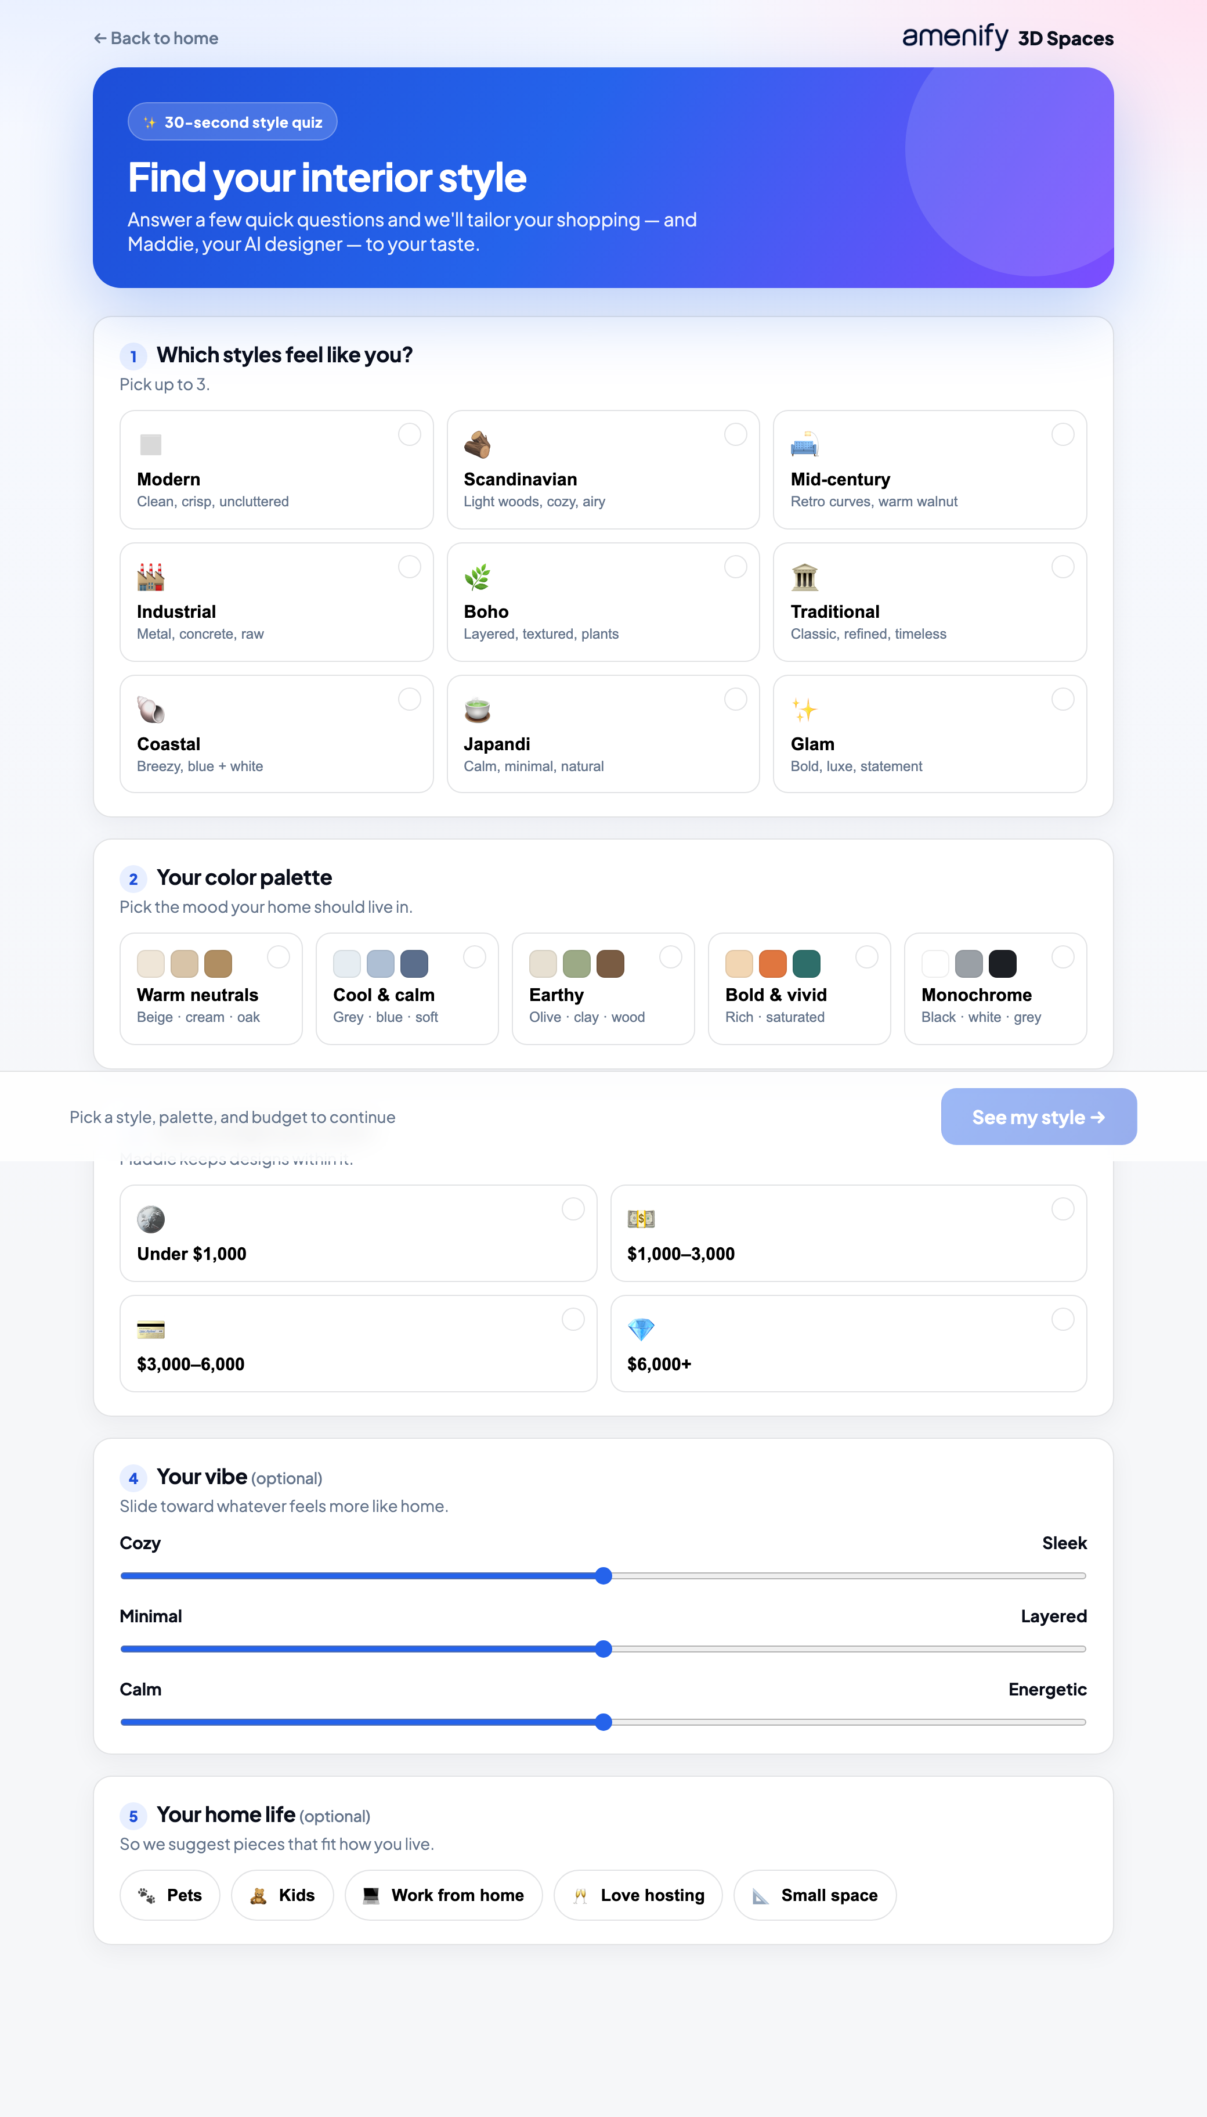This screenshot has width=1207, height=2117.
Task: Click the coin icon for Under $1,000
Action: [x=151, y=1219]
